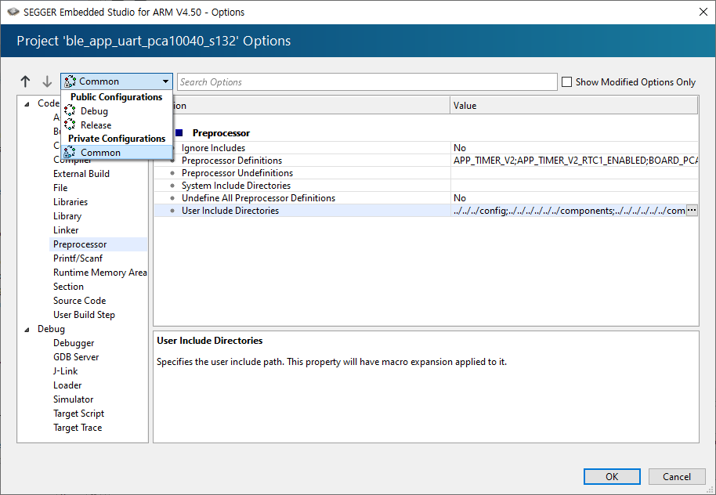The width and height of the screenshot is (716, 495).
Task: Open the Common configuration dropdown arrow
Action: (165, 81)
